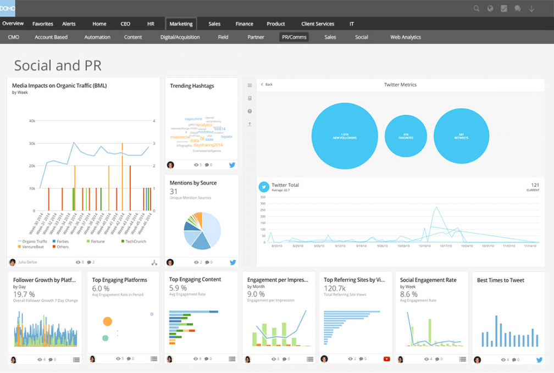Open the Top Engaging Content card title
The width and height of the screenshot is (554, 373).
point(195,280)
